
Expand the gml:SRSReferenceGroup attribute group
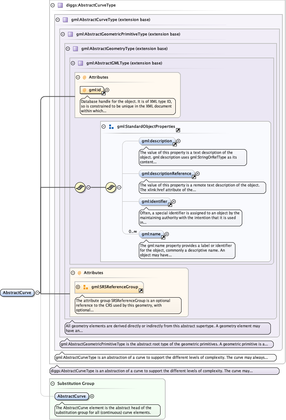coord(78,287)
